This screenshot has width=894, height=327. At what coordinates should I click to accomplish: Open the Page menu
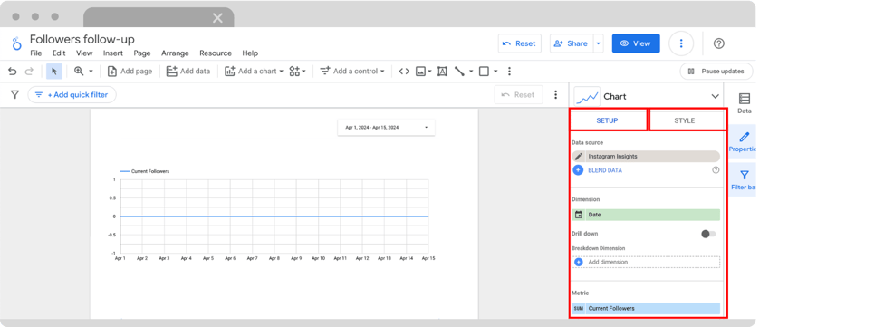pos(142,53)
